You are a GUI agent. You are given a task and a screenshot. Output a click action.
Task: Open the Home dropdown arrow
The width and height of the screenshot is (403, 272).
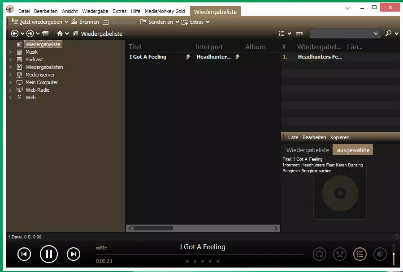coord(67,34)
